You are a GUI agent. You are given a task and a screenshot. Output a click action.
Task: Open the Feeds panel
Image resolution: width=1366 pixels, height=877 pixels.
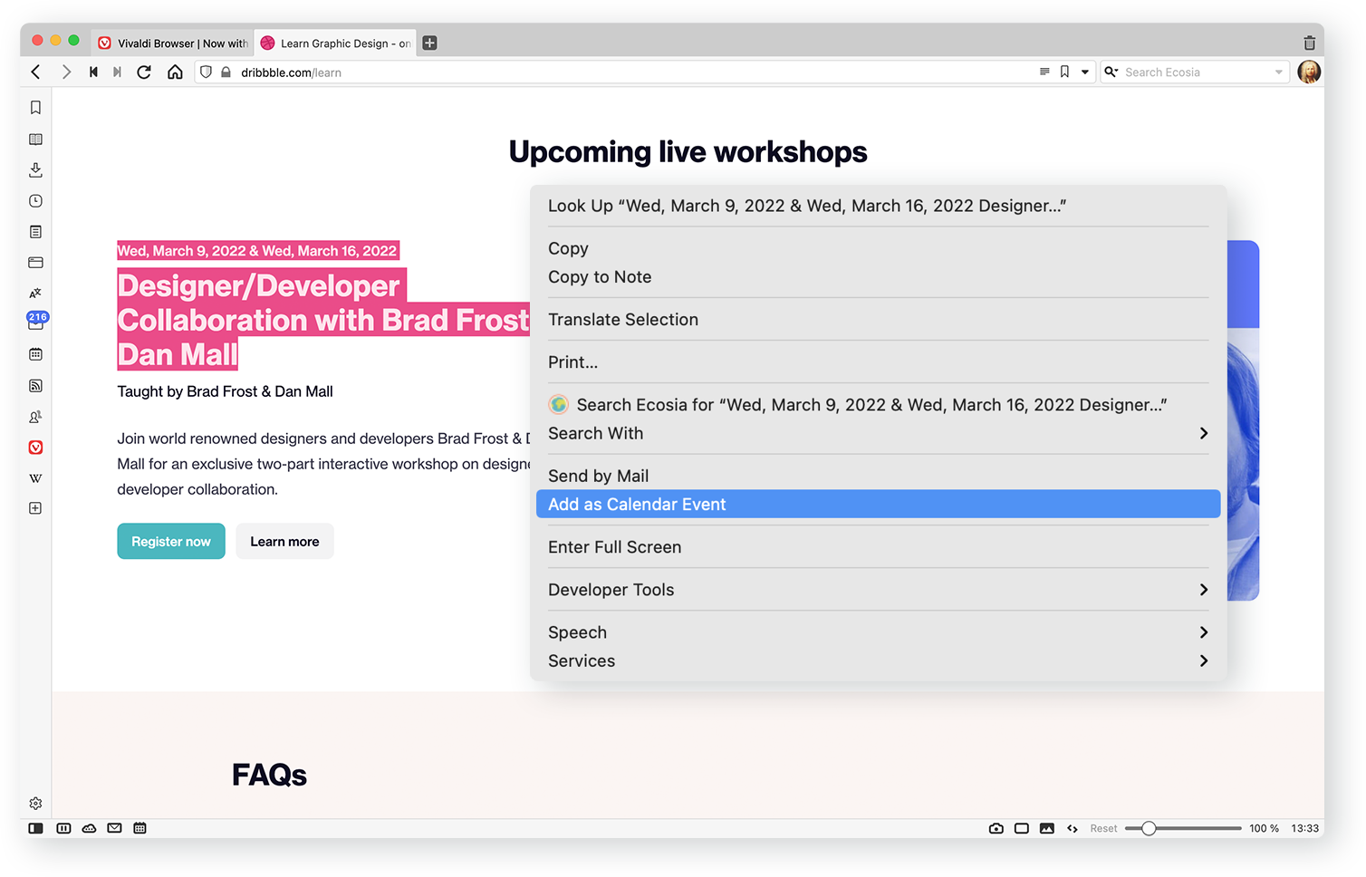[x=35, y=386]
